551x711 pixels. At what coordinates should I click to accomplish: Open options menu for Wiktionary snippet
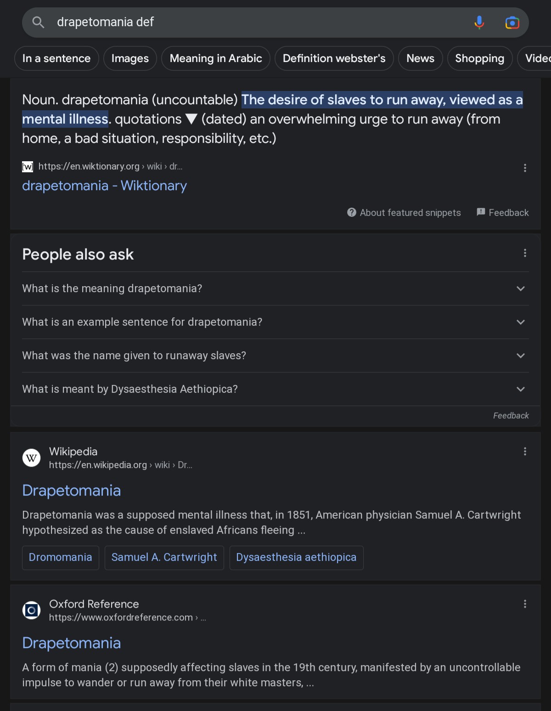(x=525, y=168)
